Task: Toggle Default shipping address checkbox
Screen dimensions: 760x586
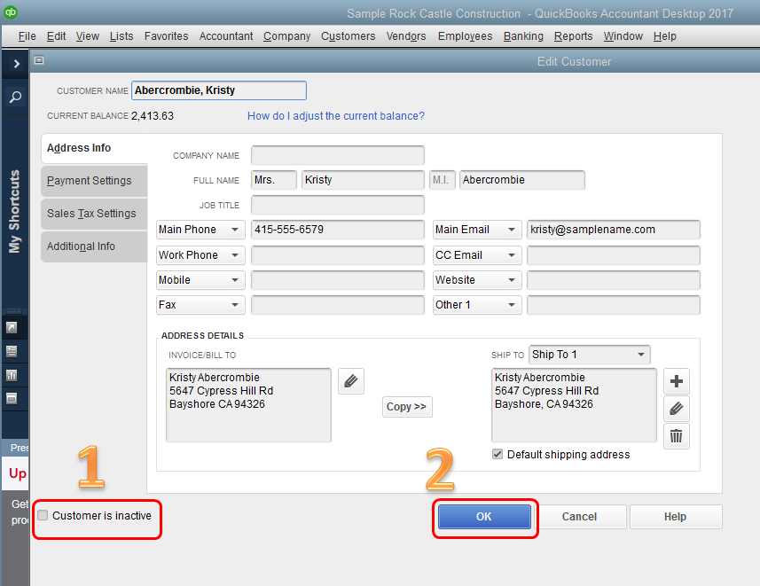Action: (x=498, y=454)
